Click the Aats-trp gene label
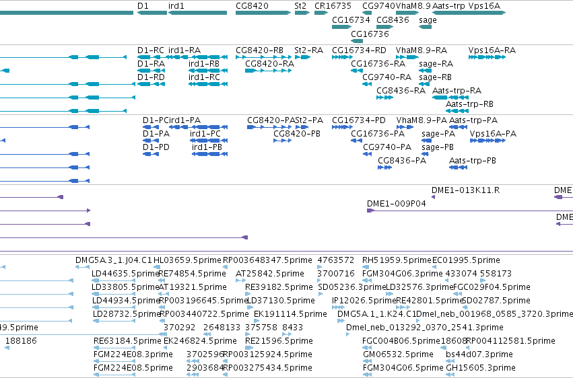Image resolution: width=573 pixels, height=378 pixels. point(448,6)
